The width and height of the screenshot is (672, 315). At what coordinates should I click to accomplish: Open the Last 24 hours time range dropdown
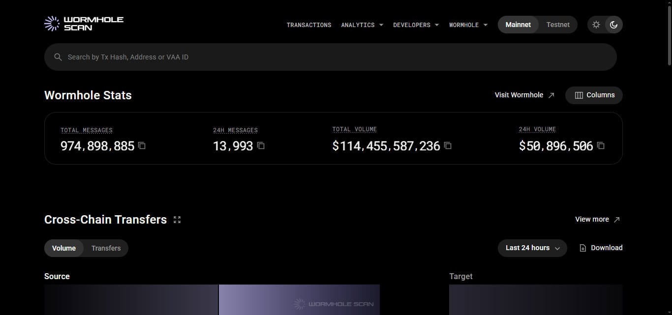pyautogui.click(x=532, y=248)
